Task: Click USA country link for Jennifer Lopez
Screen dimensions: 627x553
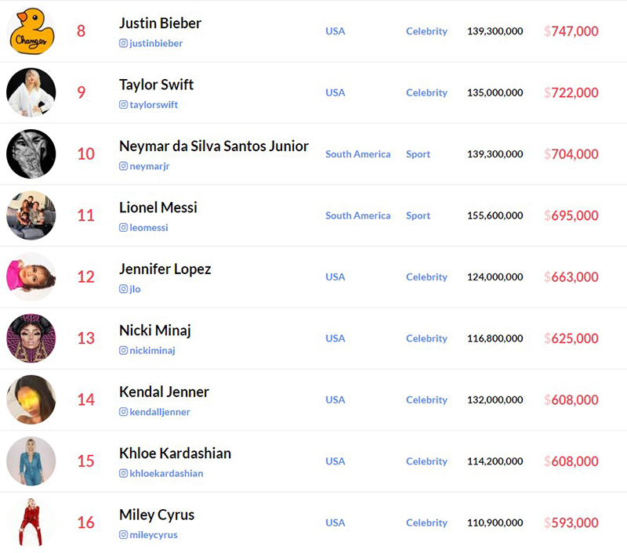Action: [x=335, y=277]
